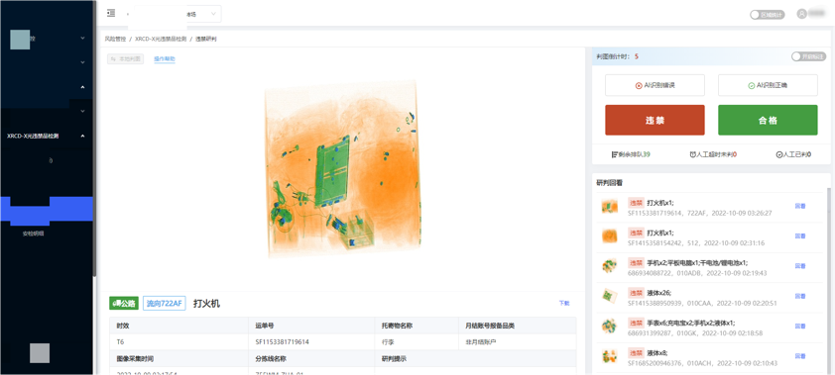Select the 公路 green transport tag

coord(124,304)
